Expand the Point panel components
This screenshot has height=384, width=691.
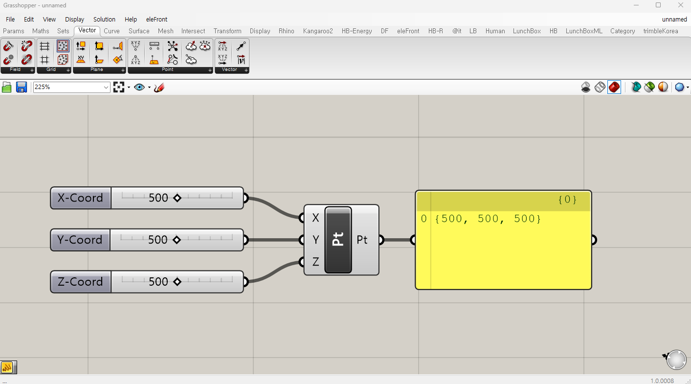(x=210, y=70)
